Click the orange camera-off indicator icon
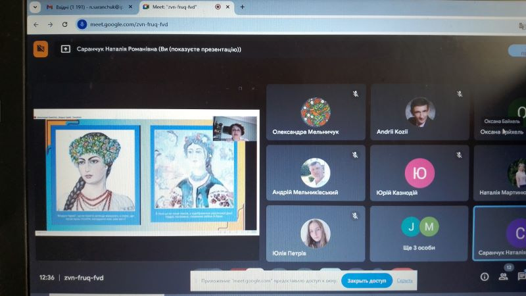The width and height of the screenshot is (526, 296). [x=41, y=49]
